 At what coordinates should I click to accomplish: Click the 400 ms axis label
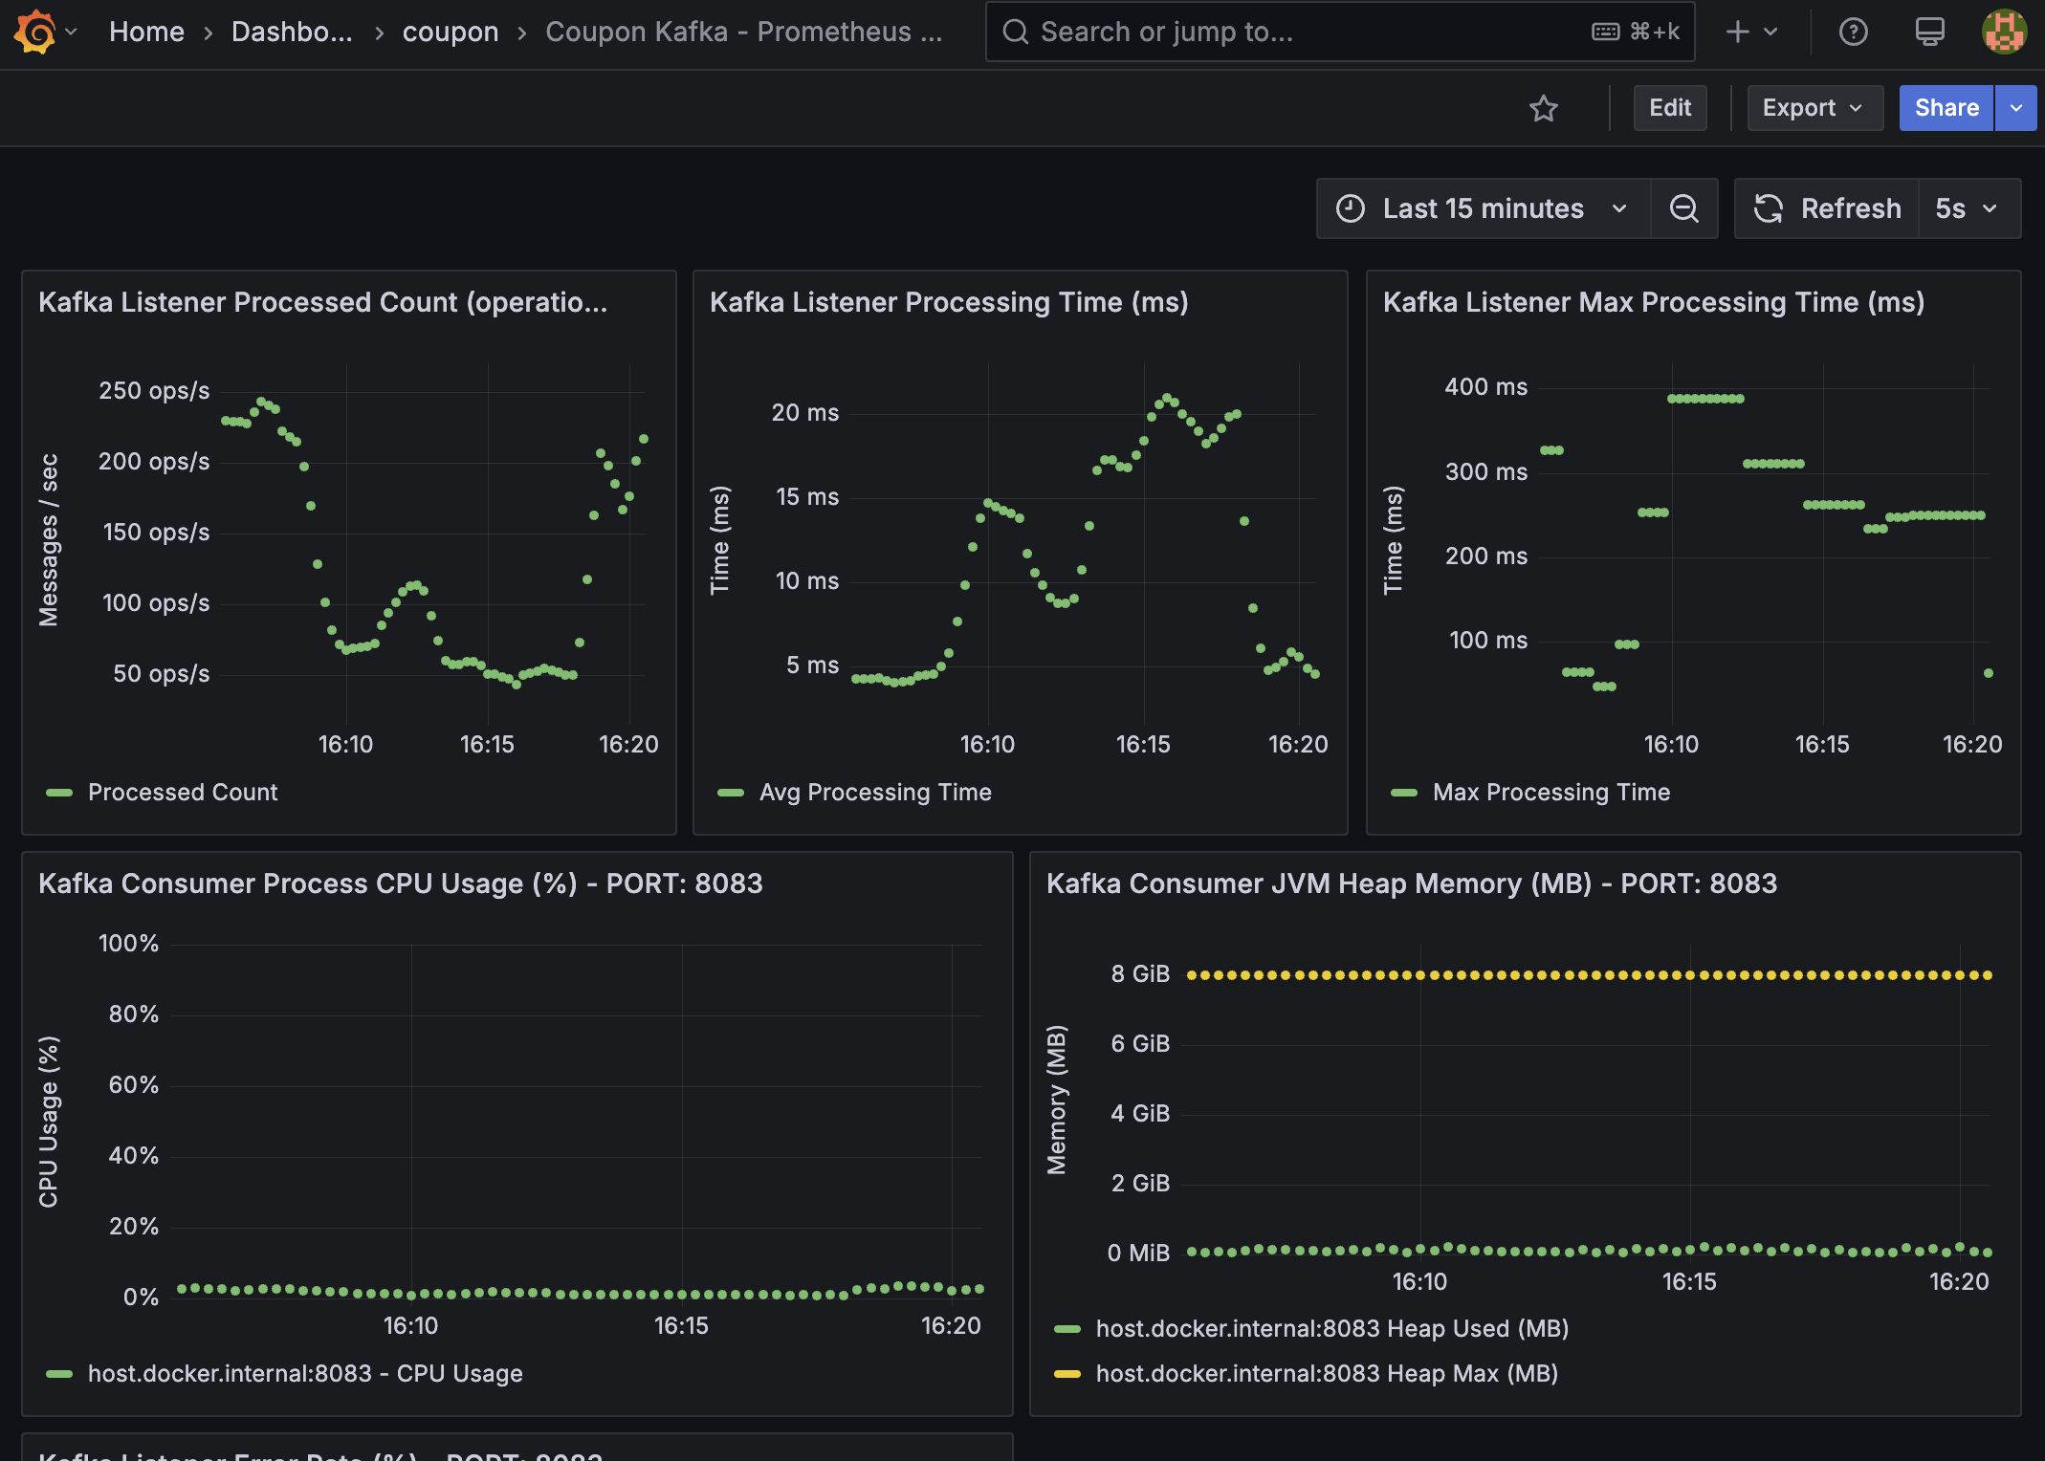point(1486,386)
